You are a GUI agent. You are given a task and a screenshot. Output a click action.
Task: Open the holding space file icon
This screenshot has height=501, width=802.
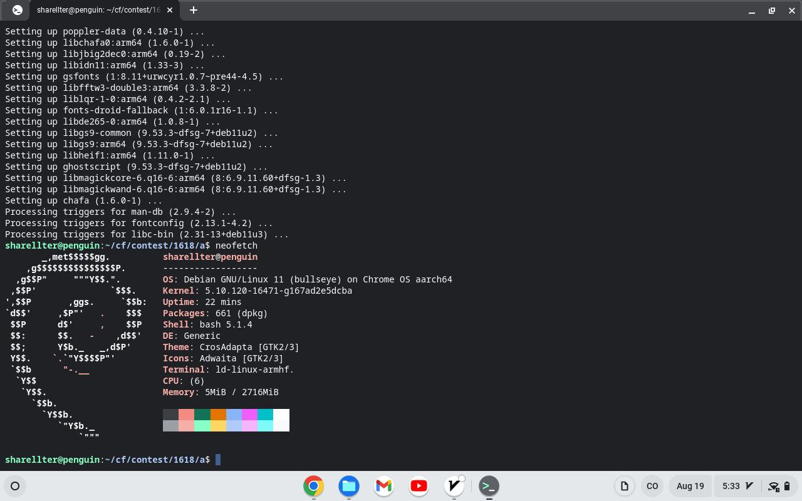click(x=624, y=486)
